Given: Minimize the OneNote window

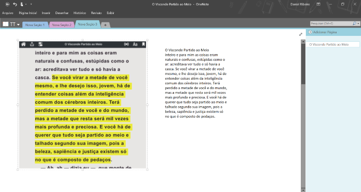Looking at the screenshot, I should click(330, 4).
